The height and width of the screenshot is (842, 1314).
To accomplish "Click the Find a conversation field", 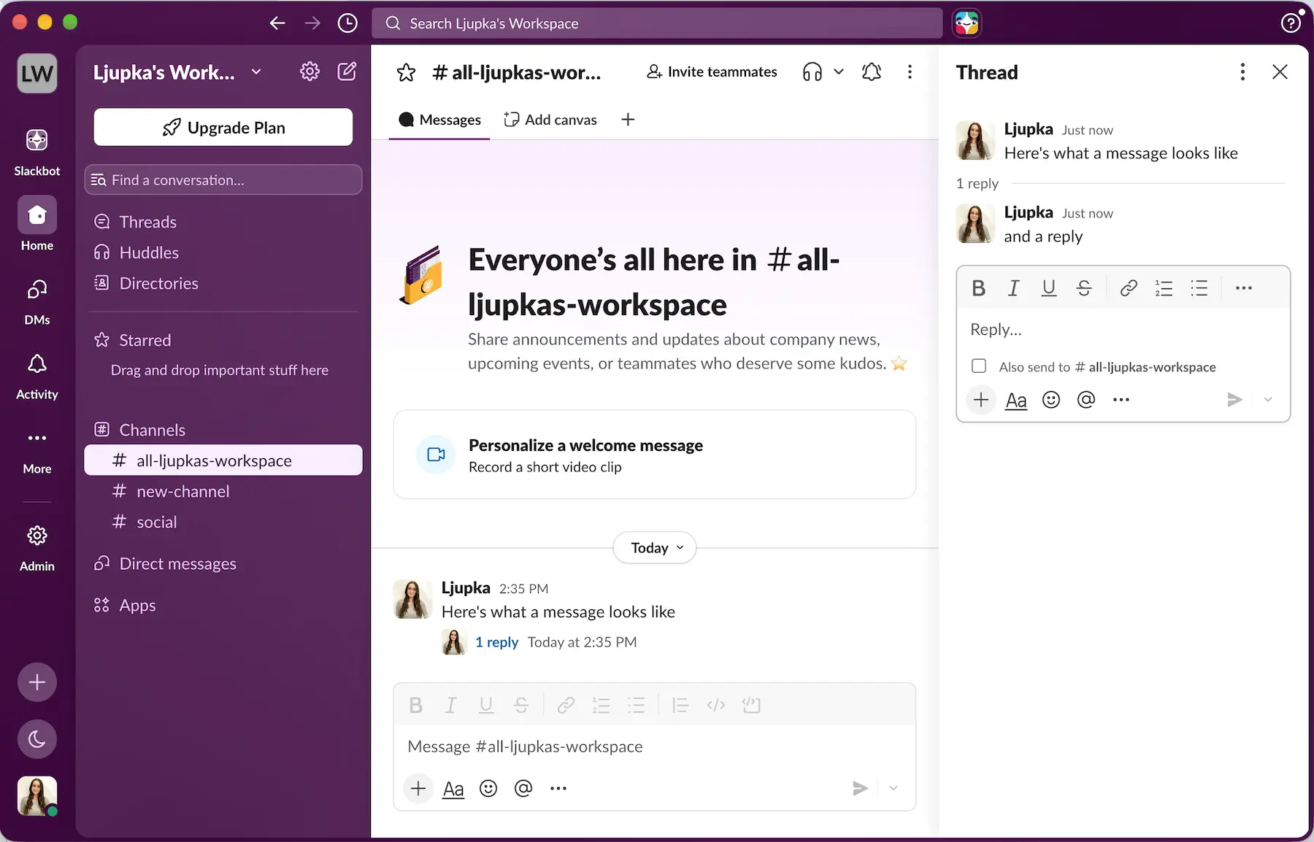I will pos(223,179).
